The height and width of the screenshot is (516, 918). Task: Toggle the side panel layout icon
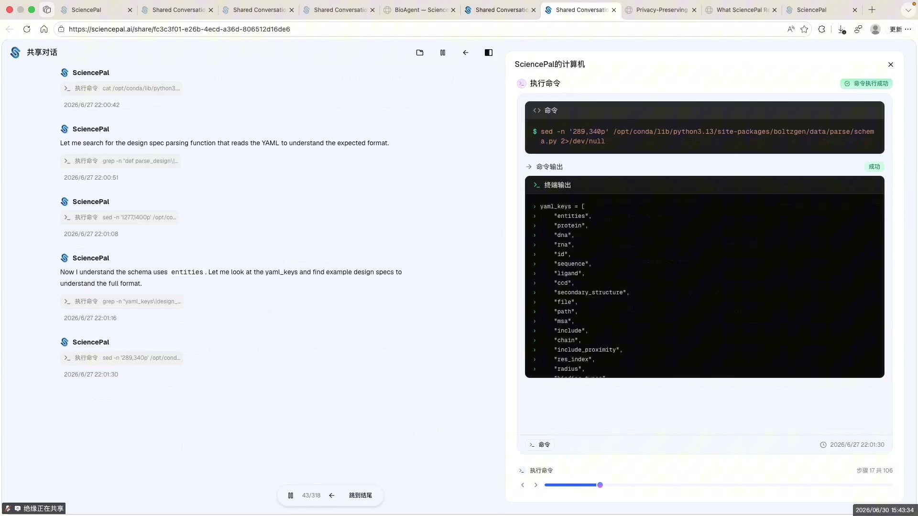coord(489,53)
